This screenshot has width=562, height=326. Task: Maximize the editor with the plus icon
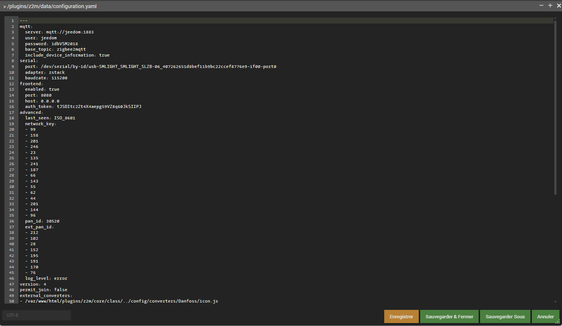550,6
